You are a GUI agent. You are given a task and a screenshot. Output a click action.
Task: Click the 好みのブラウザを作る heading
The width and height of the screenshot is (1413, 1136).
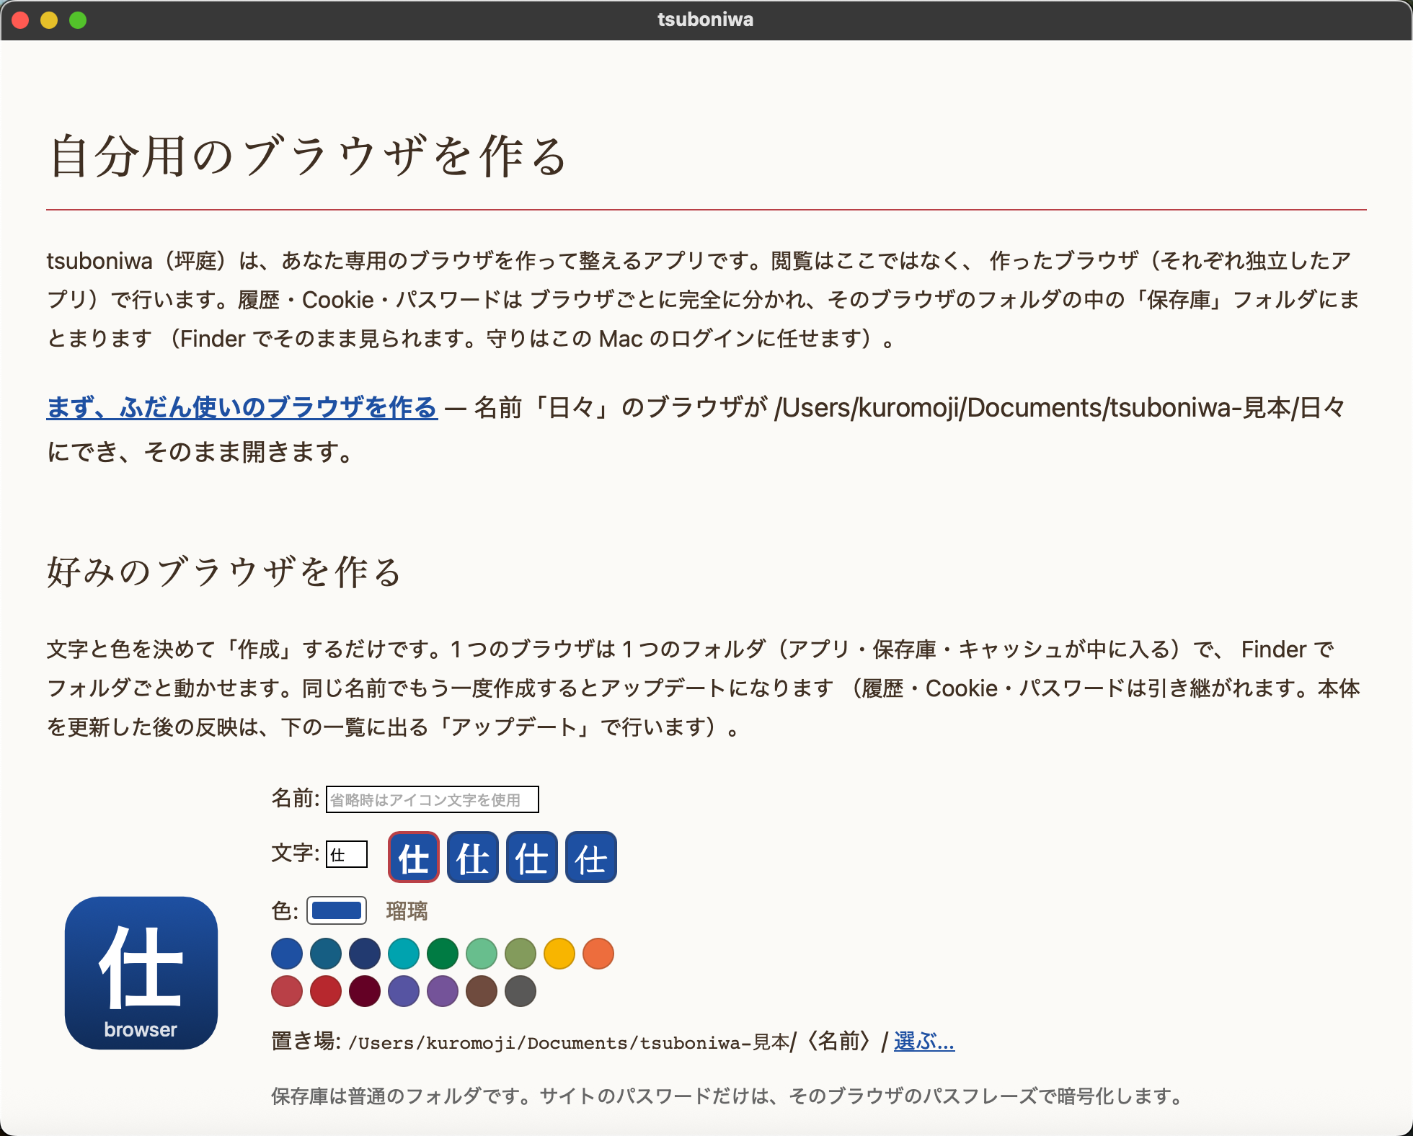(x=224, y=572)
